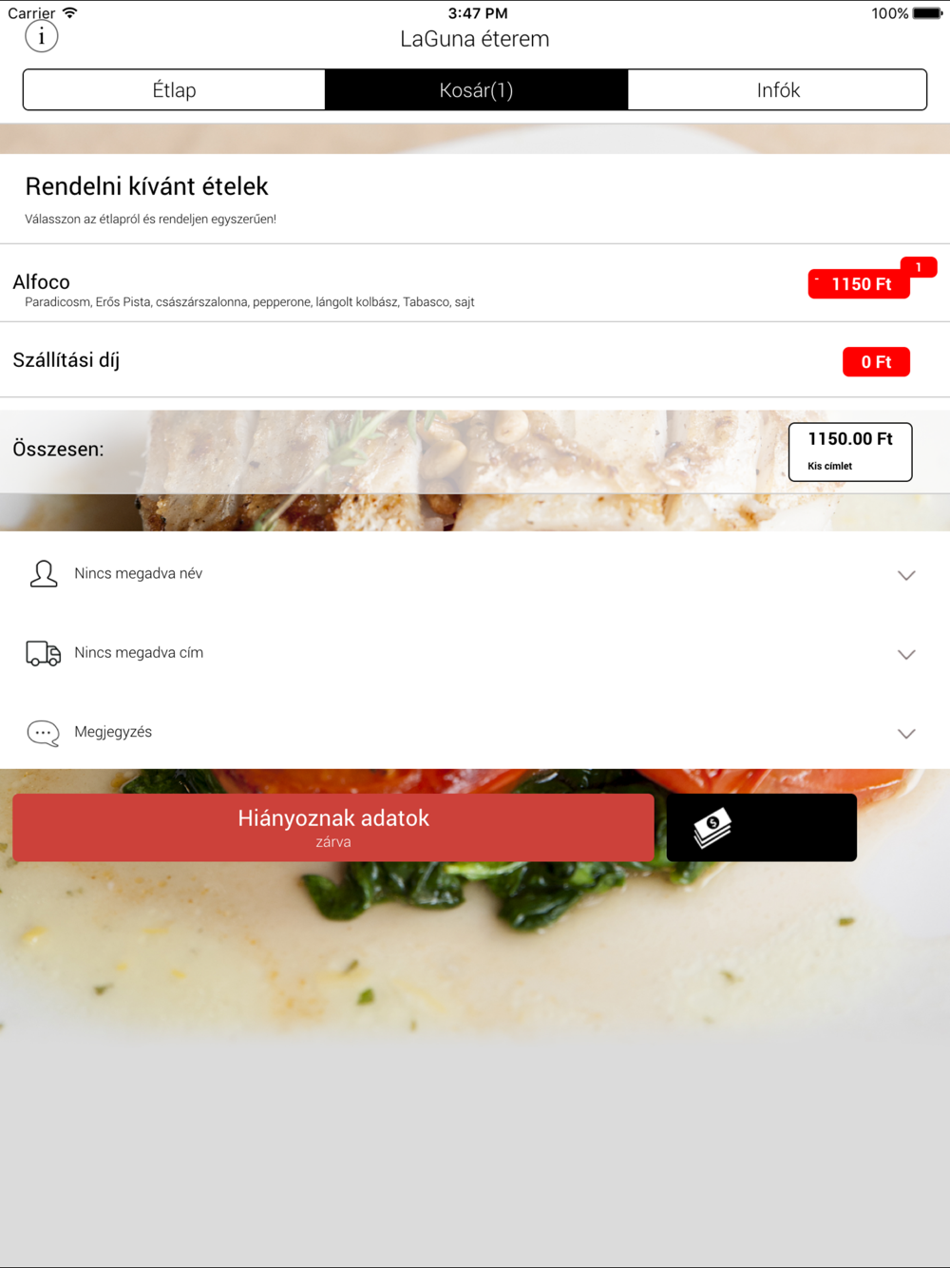Tap the Wi-Fi icon in status bar
The image size is (950, 1268).
70,13
